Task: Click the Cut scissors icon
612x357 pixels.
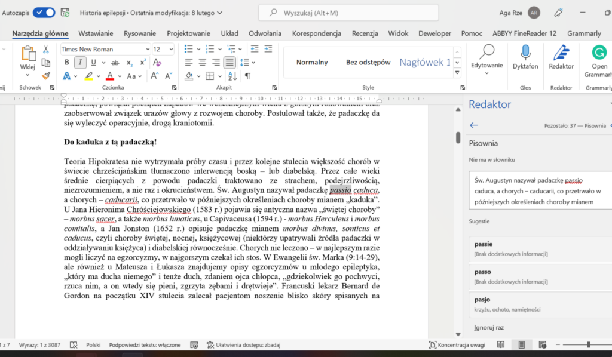Action: coord(46,49)
